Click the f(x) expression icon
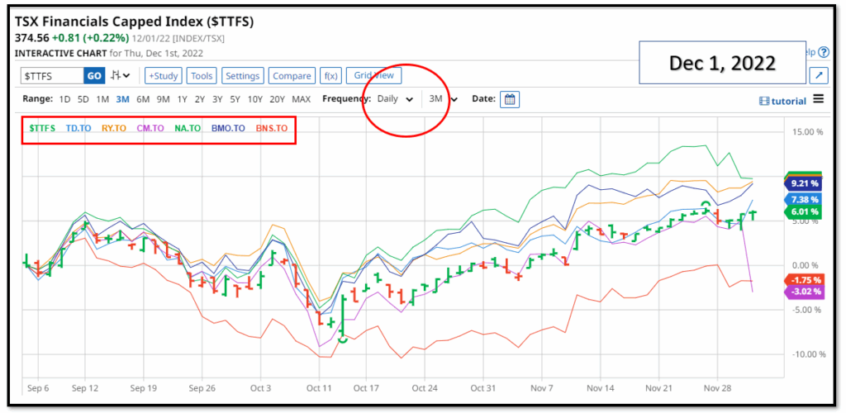The width and height of the screenshot is (846, 413). [330, 76]
